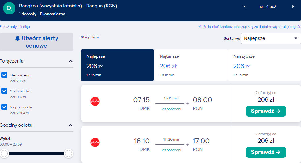Go to next day with right arrow

click(x=293, y=6)
